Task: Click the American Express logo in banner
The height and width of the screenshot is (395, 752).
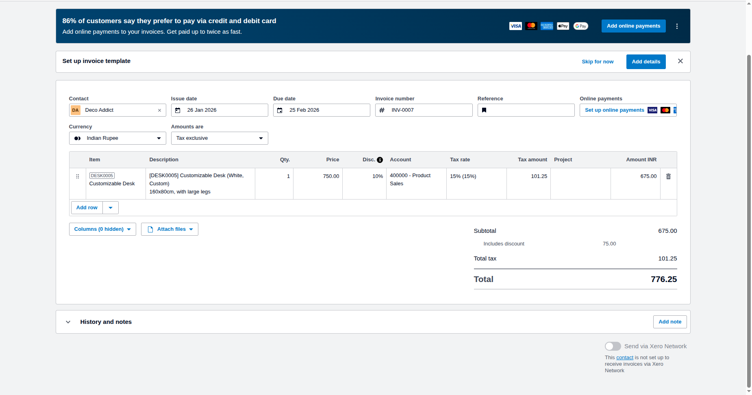Action: click(x=547, y=26)
